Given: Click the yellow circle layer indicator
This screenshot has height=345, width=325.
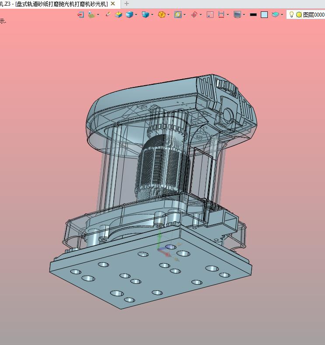Looking at the screenshot, I should (299, 15).
